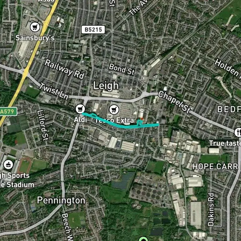Select the HOPE CARR district label

coord(215,166)
